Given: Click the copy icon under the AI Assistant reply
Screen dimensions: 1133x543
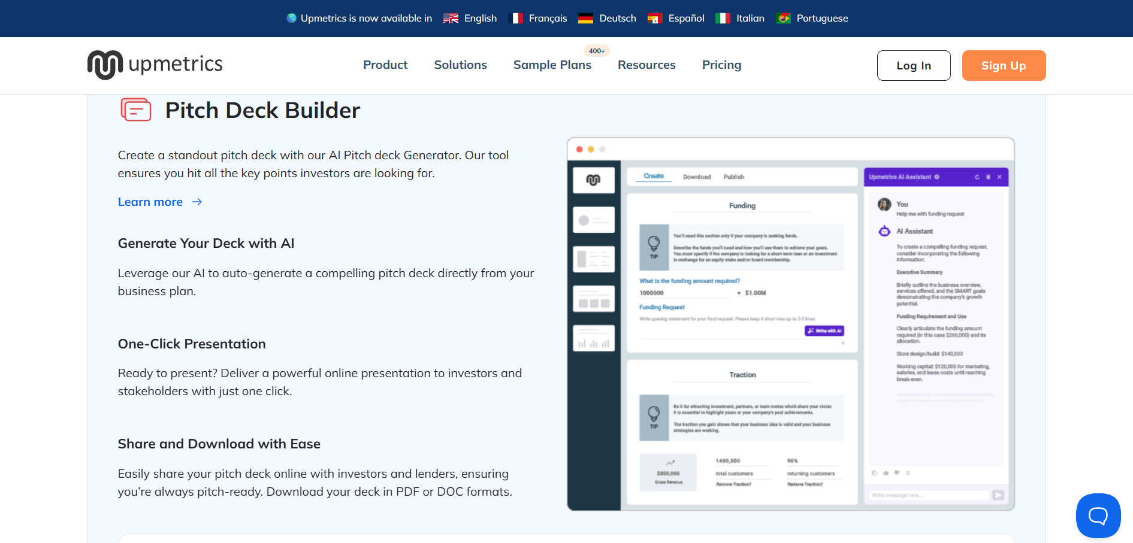Looking at the screenshot, I should click(x=875, y=473).
